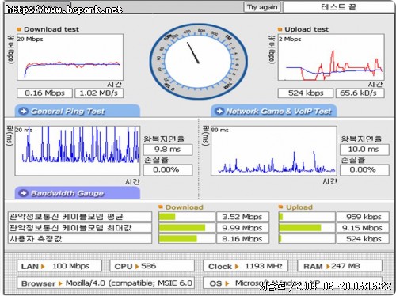This screenshot has width=396, height=296.
Task: Click the orange bullet beside Upload bandwidth heading
Action: (x=281, y=207)
